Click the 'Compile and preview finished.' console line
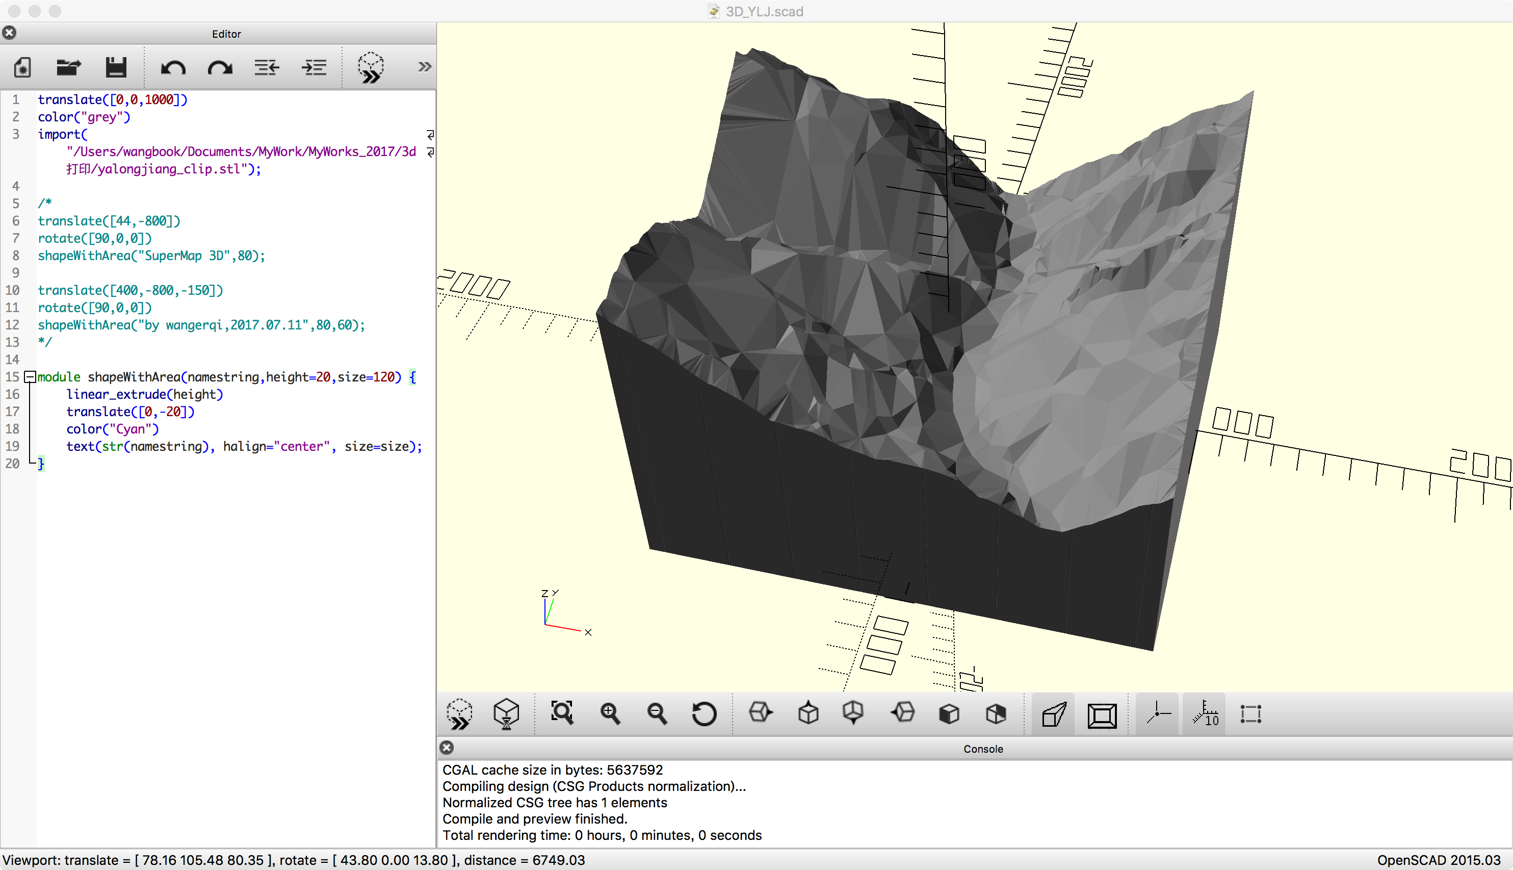The image size is (1513, 870). pos(535,819)
